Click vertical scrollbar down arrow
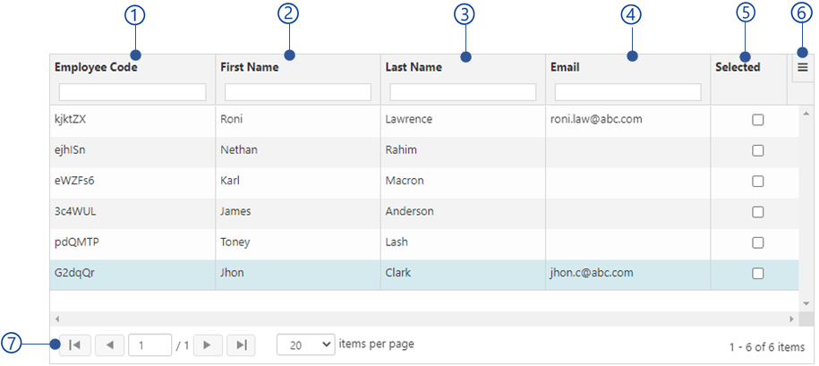Viewport: 819px width, 366px height. coord(806,304)
